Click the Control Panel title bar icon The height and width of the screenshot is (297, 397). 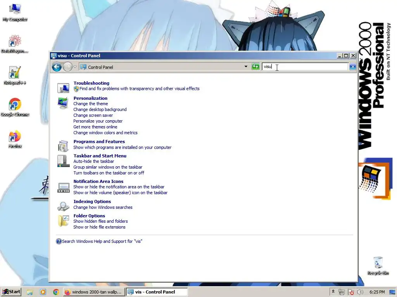click(54, 56)
